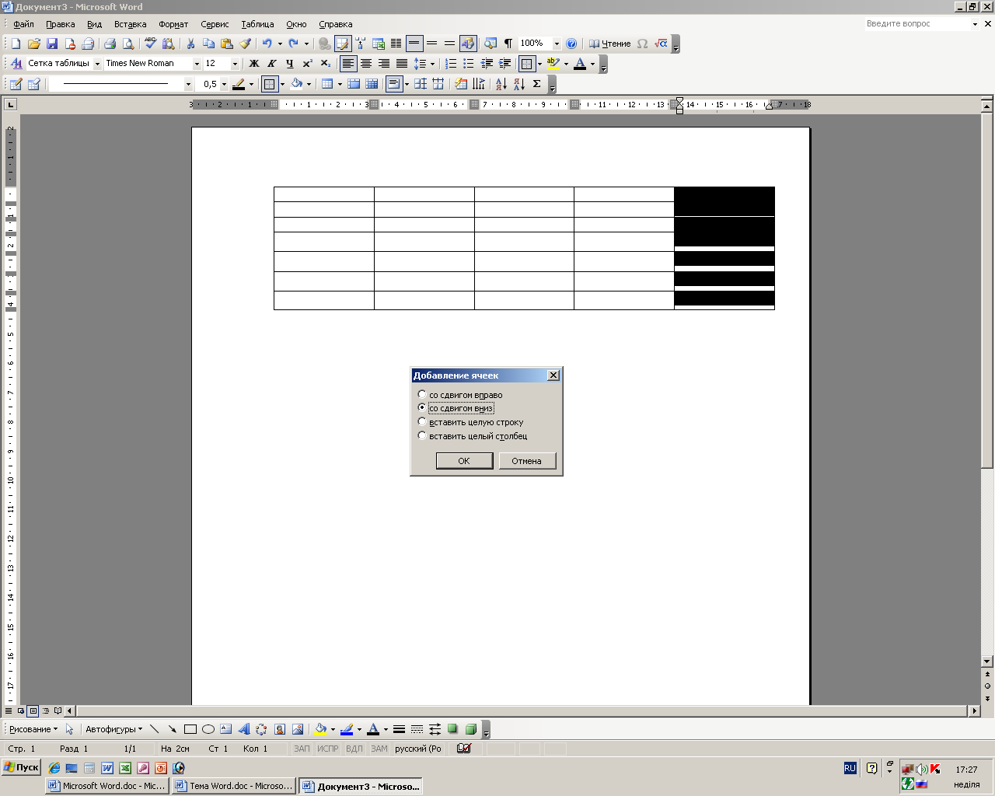Open the Справка menu
995x796 pixels.
pos(336,24)
